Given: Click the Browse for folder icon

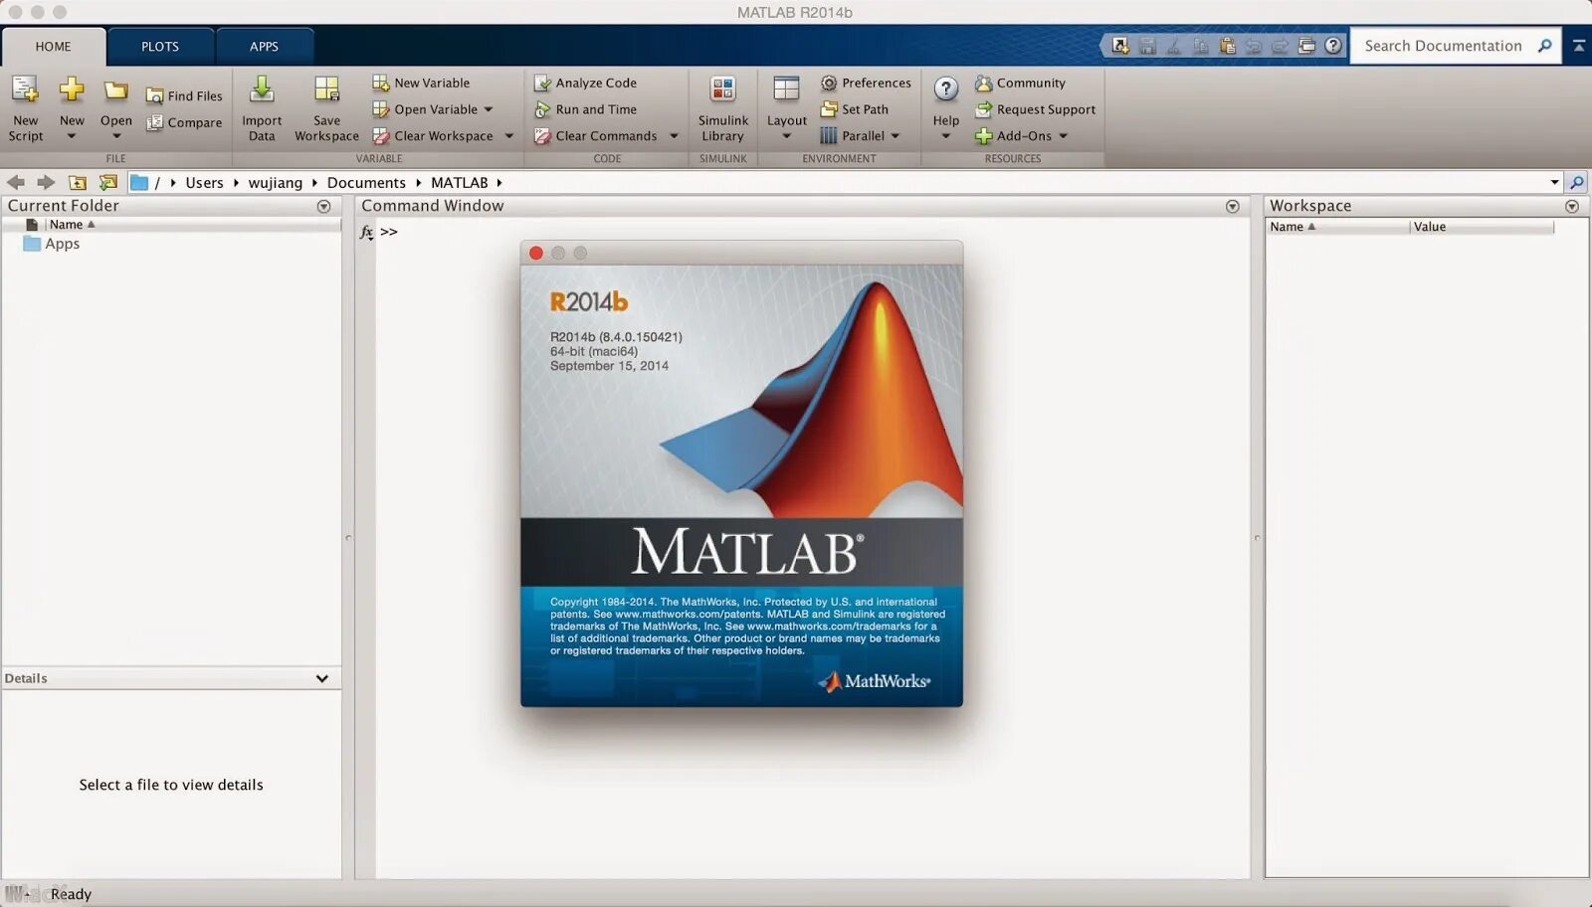Looking at the screenshot, I should [x=107, y=182].
